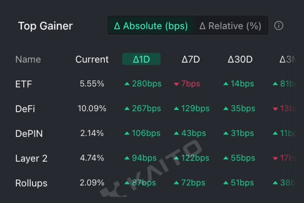Open the DeFi row
The image size is (304, 203).
[155, 108]
